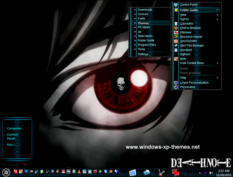Viewport: 233px width, 177px height.
Task: Click the blue disc icon in quick launch
Action: pos(52,172)
